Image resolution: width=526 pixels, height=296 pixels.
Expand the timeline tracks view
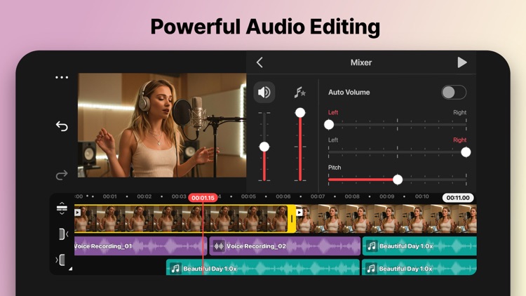[62, 208]
